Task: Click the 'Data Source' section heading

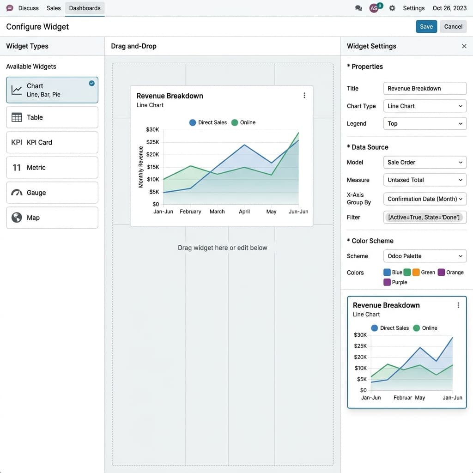Action: click(x=370, y=147)
